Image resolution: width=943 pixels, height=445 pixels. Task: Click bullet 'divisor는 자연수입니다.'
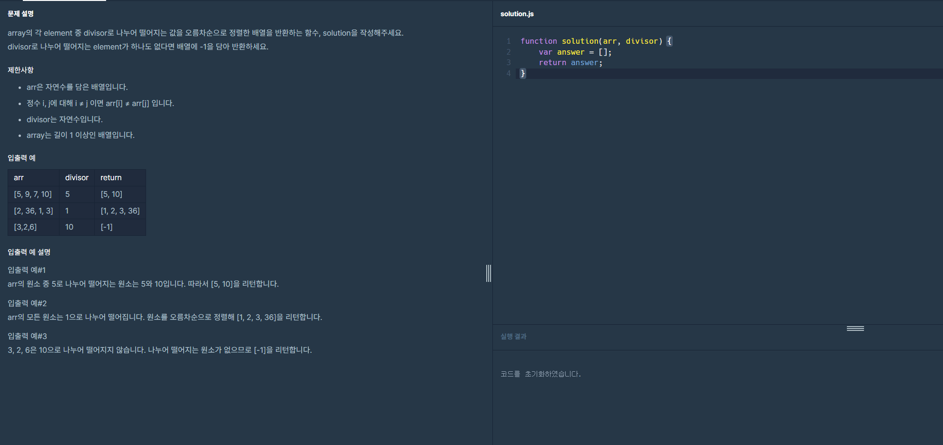click(x=65, y=119)
